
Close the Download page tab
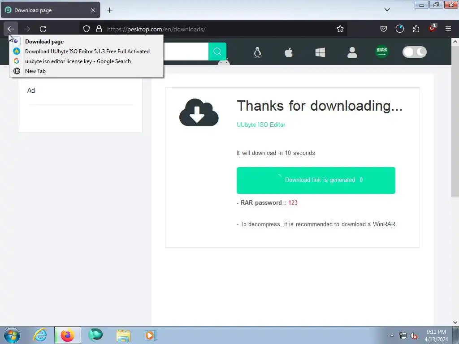tap(92, 10)
